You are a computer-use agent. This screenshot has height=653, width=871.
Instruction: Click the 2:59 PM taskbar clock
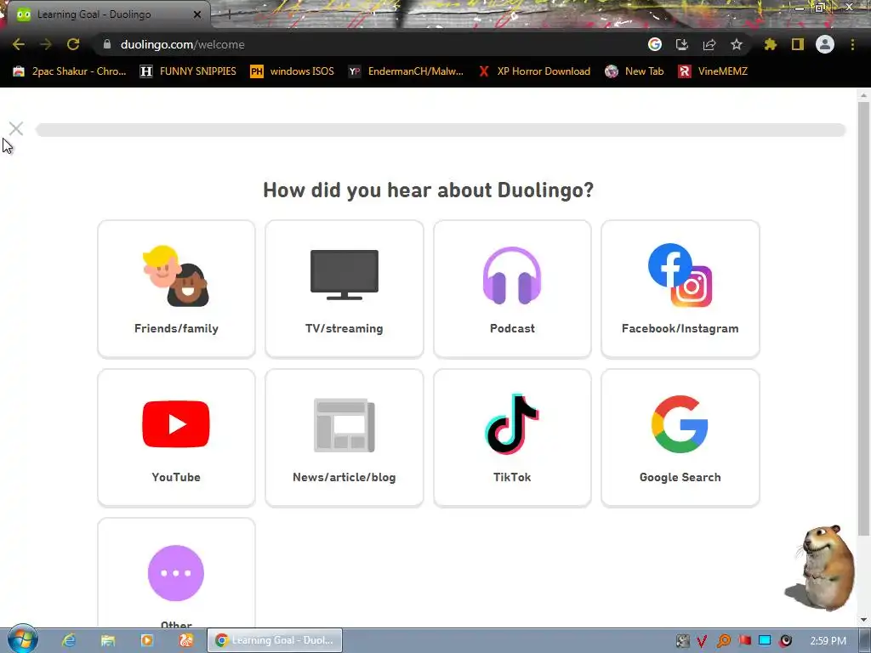click(828, 641)
